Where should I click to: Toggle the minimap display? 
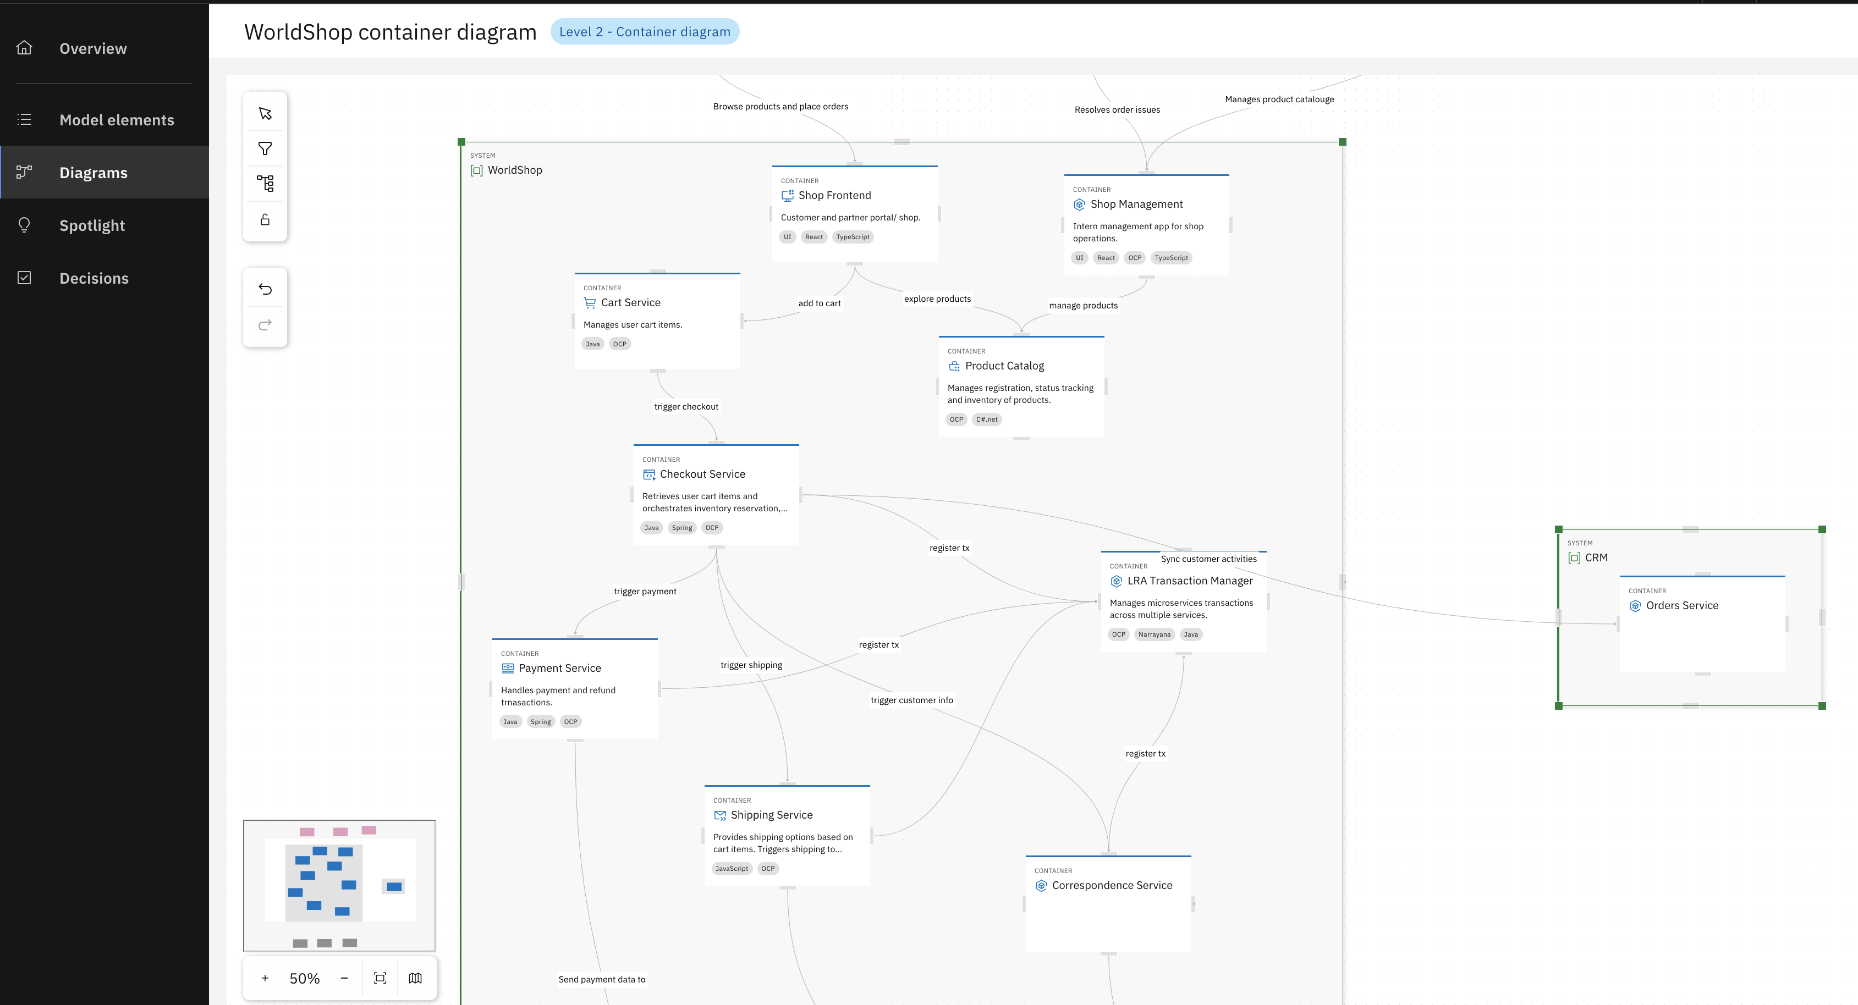[415, 978]
